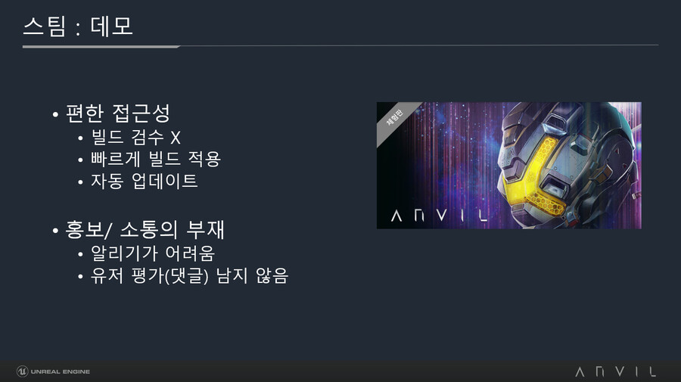Image resolution: width=681 pixels, height=382 pixels.
Task: Select the 유저 평가(댓글) 남지 않음 bullet
Action: (189, 275)
